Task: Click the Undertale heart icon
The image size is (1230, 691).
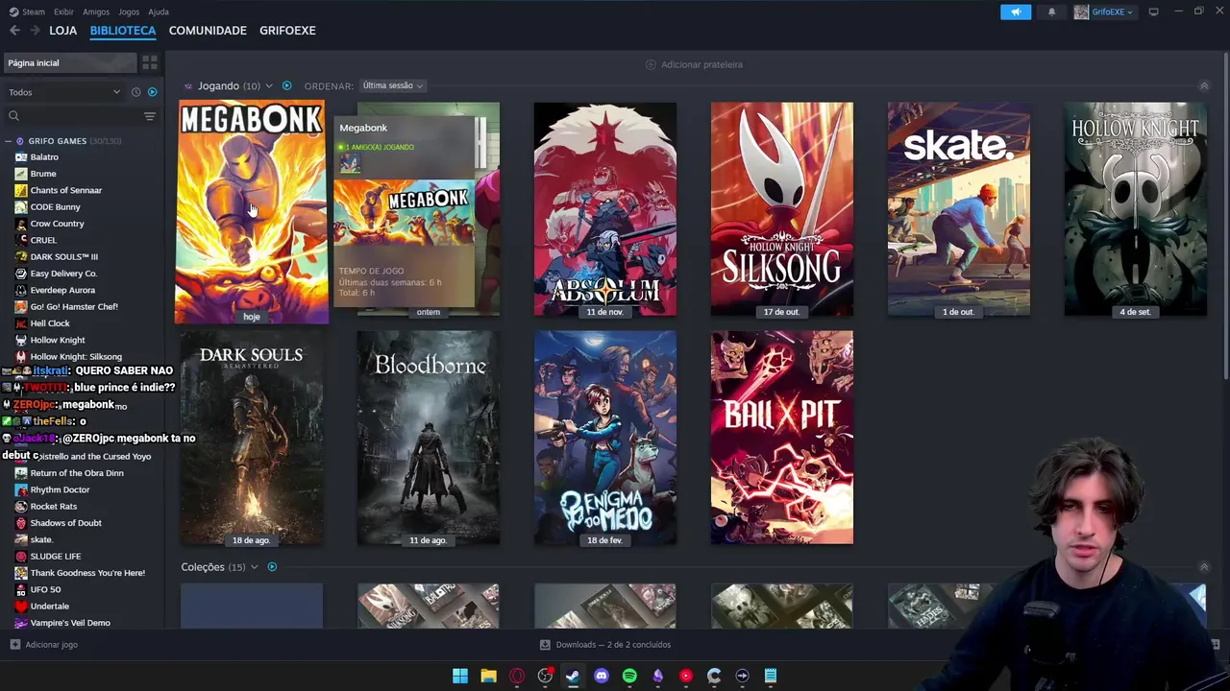Action: tap(21, 606)
